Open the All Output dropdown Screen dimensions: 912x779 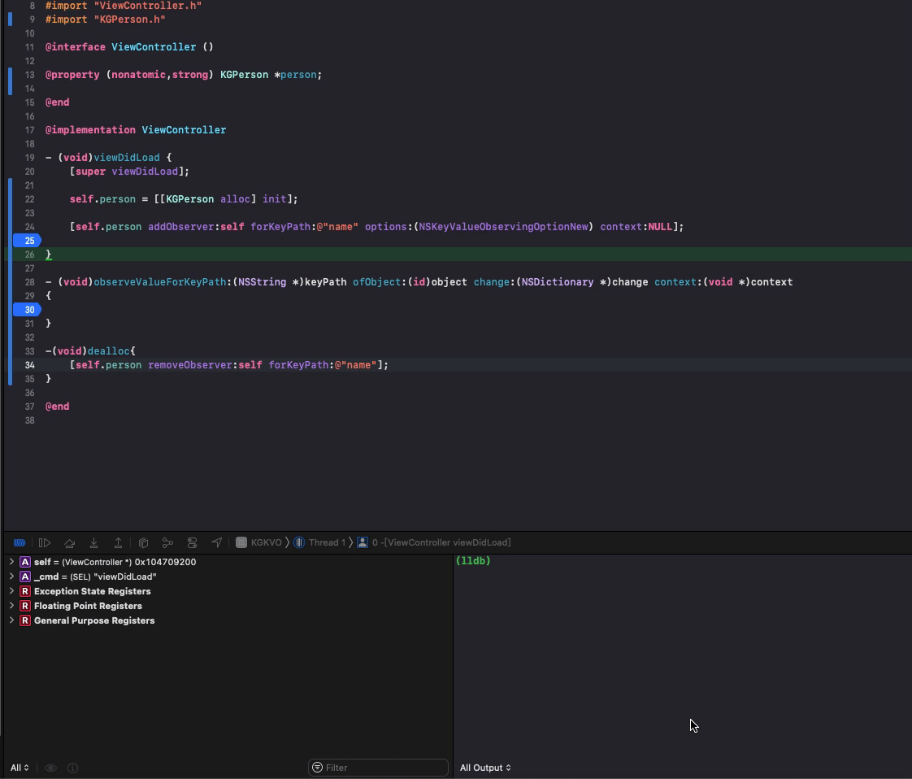click(x=485, y=767)
